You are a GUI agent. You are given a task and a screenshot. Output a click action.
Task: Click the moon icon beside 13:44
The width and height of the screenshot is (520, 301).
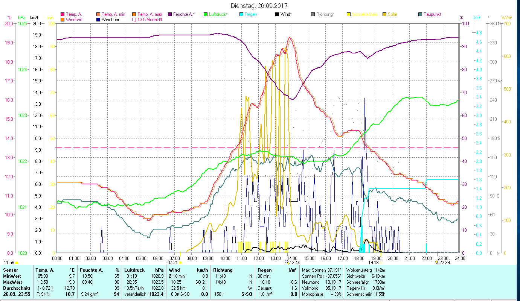coord(287,262)
